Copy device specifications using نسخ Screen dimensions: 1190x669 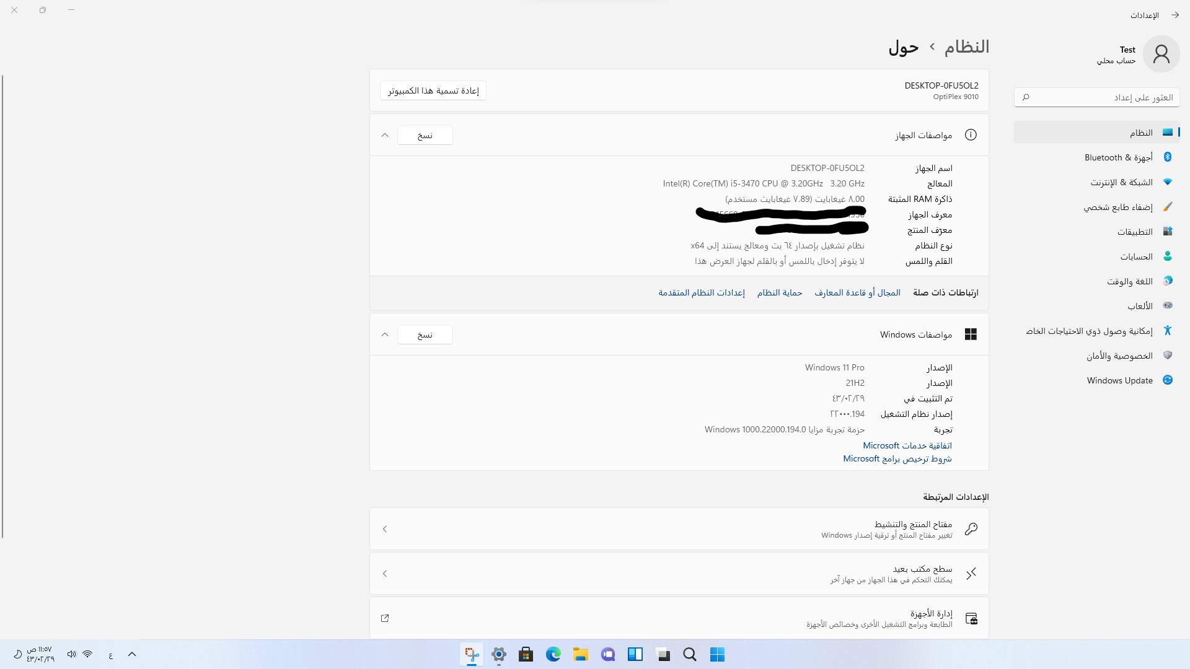point(425,135)
